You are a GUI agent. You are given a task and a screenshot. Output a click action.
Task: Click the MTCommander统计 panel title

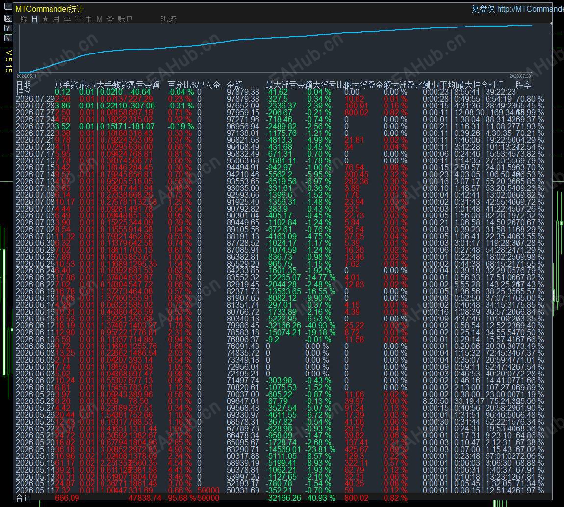[x=49, y=9]
